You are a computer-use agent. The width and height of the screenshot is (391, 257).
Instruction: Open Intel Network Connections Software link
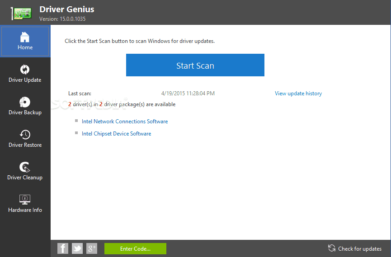tap(125, 121)
